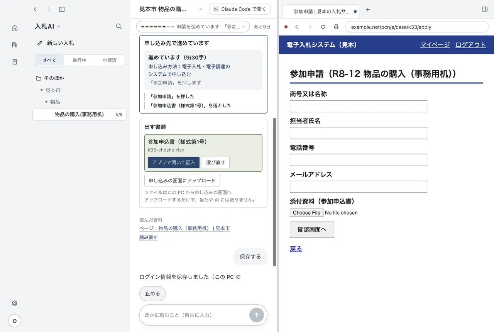Click the chat panel vertical scrollbar
The width and height of the screenshot is (494, 332).
tap(274, 192)
